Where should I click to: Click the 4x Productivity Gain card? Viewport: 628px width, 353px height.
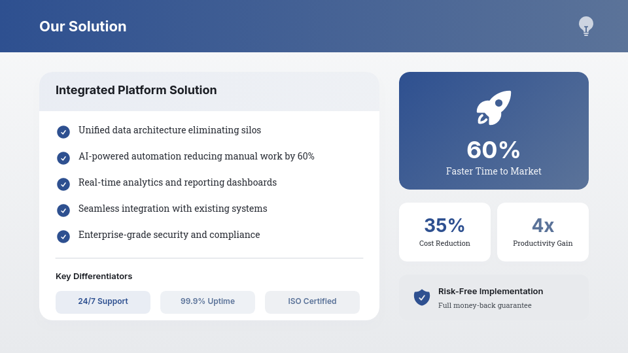[543, 232]
